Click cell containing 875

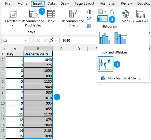click(38, 120)
